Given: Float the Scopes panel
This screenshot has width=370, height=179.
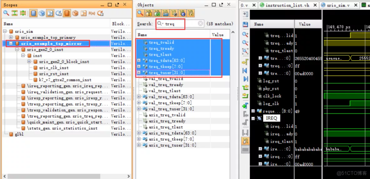Looking at the screenshot, I should coord(117,5).
